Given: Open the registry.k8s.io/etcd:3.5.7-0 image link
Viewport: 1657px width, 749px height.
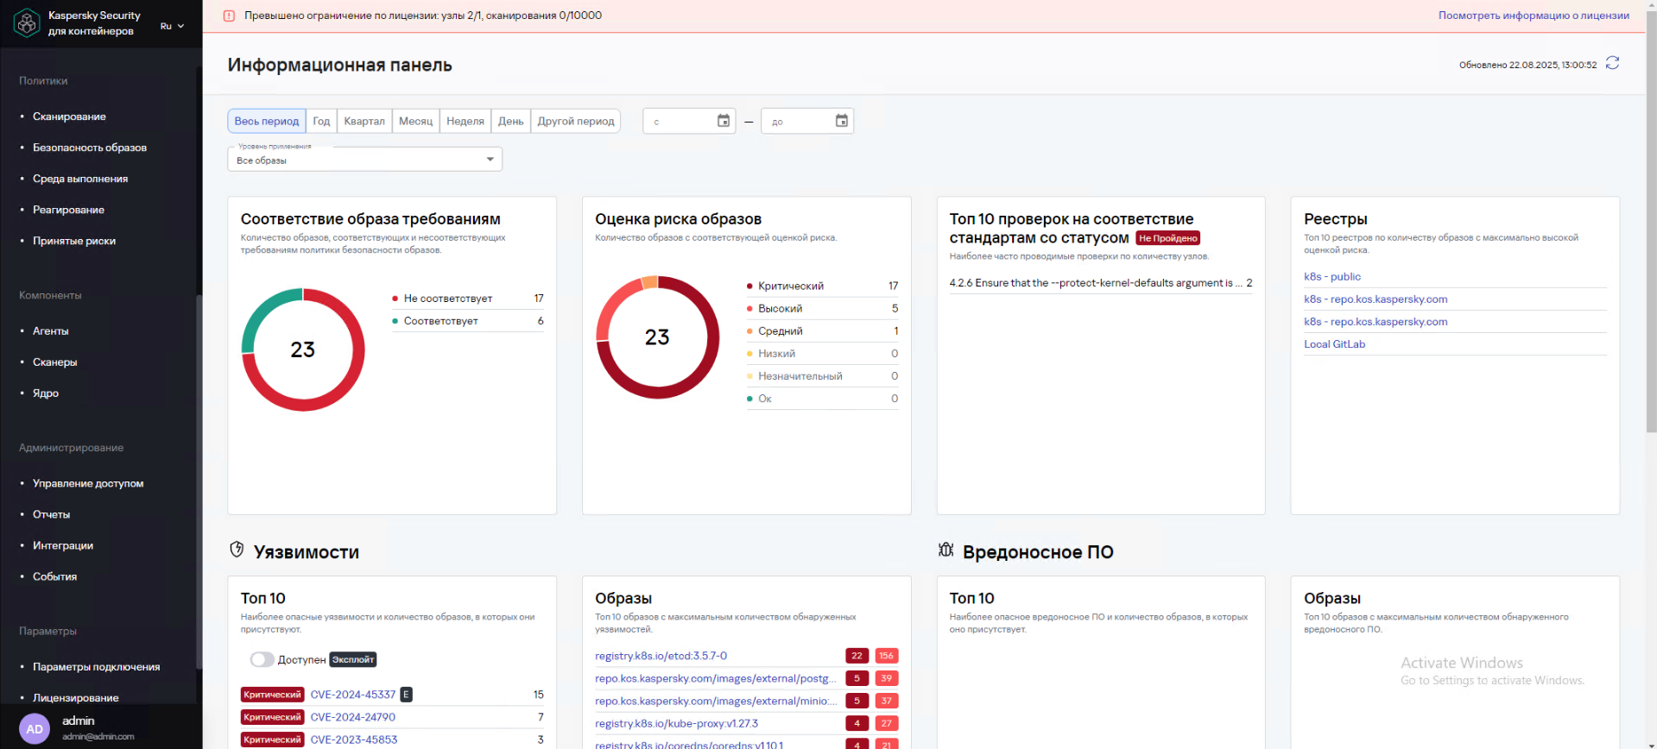Looking at the screenshot, I should point(661,656).
